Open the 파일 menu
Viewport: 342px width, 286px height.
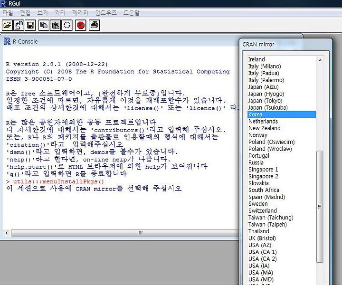coord(8,13)
